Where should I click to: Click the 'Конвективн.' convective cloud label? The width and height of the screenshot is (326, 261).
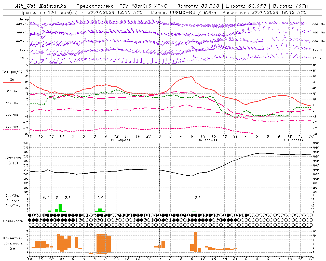13,238
